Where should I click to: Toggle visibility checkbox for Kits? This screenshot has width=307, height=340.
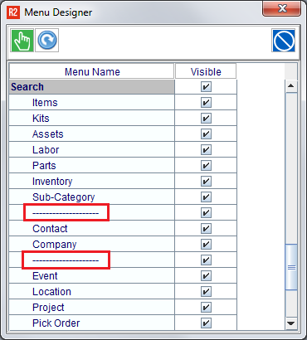click(x=206, y=118)
